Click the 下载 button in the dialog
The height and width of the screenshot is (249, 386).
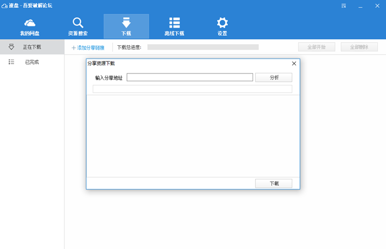pyautogui.click(x=274, y=183)
